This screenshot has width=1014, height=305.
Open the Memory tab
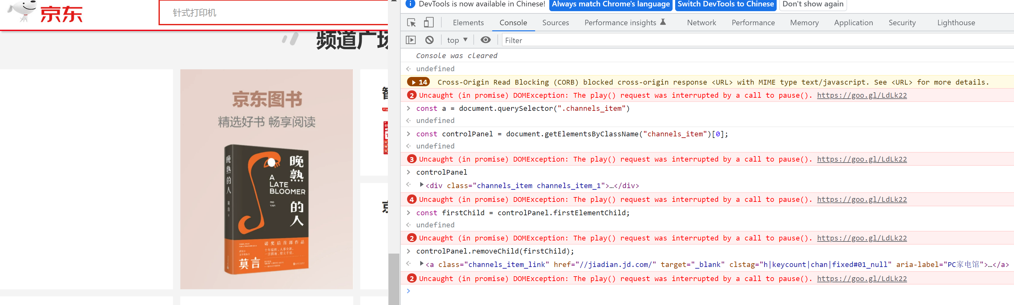coord(804,23)
